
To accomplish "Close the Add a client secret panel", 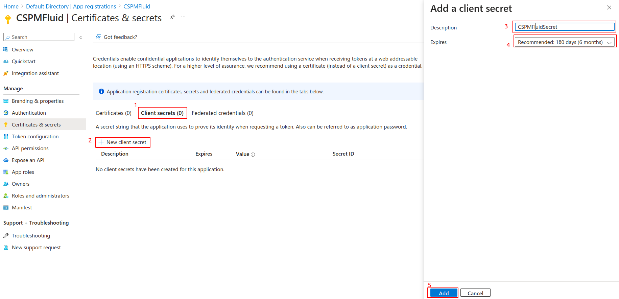I will point(609,7).
